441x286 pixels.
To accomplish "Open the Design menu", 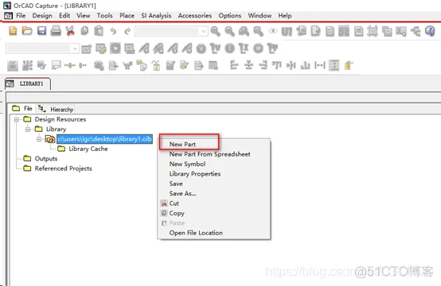I will [x=42, y=16].
